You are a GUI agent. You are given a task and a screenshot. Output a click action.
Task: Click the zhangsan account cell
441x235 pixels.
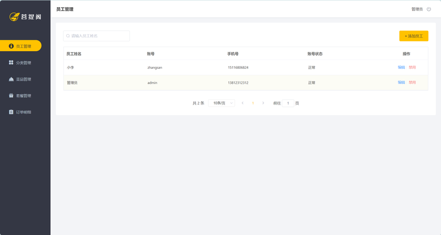155,67
